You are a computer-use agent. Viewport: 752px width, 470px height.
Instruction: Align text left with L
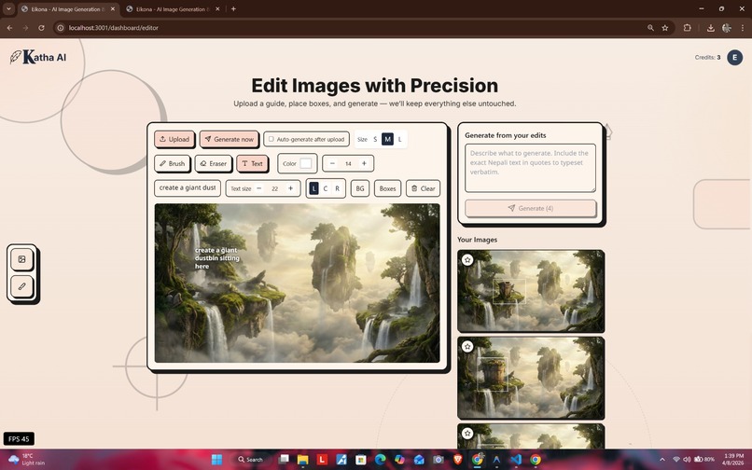[313, 188]
